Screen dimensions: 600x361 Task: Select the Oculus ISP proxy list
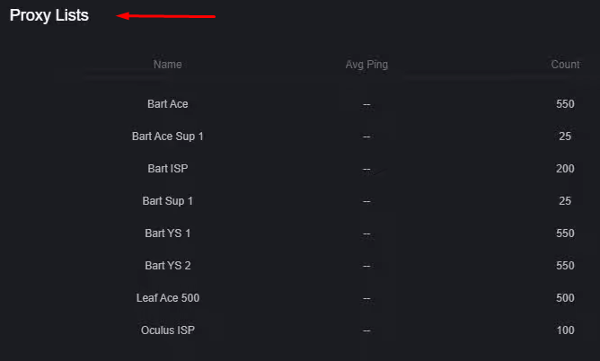(x=168, y=330)
